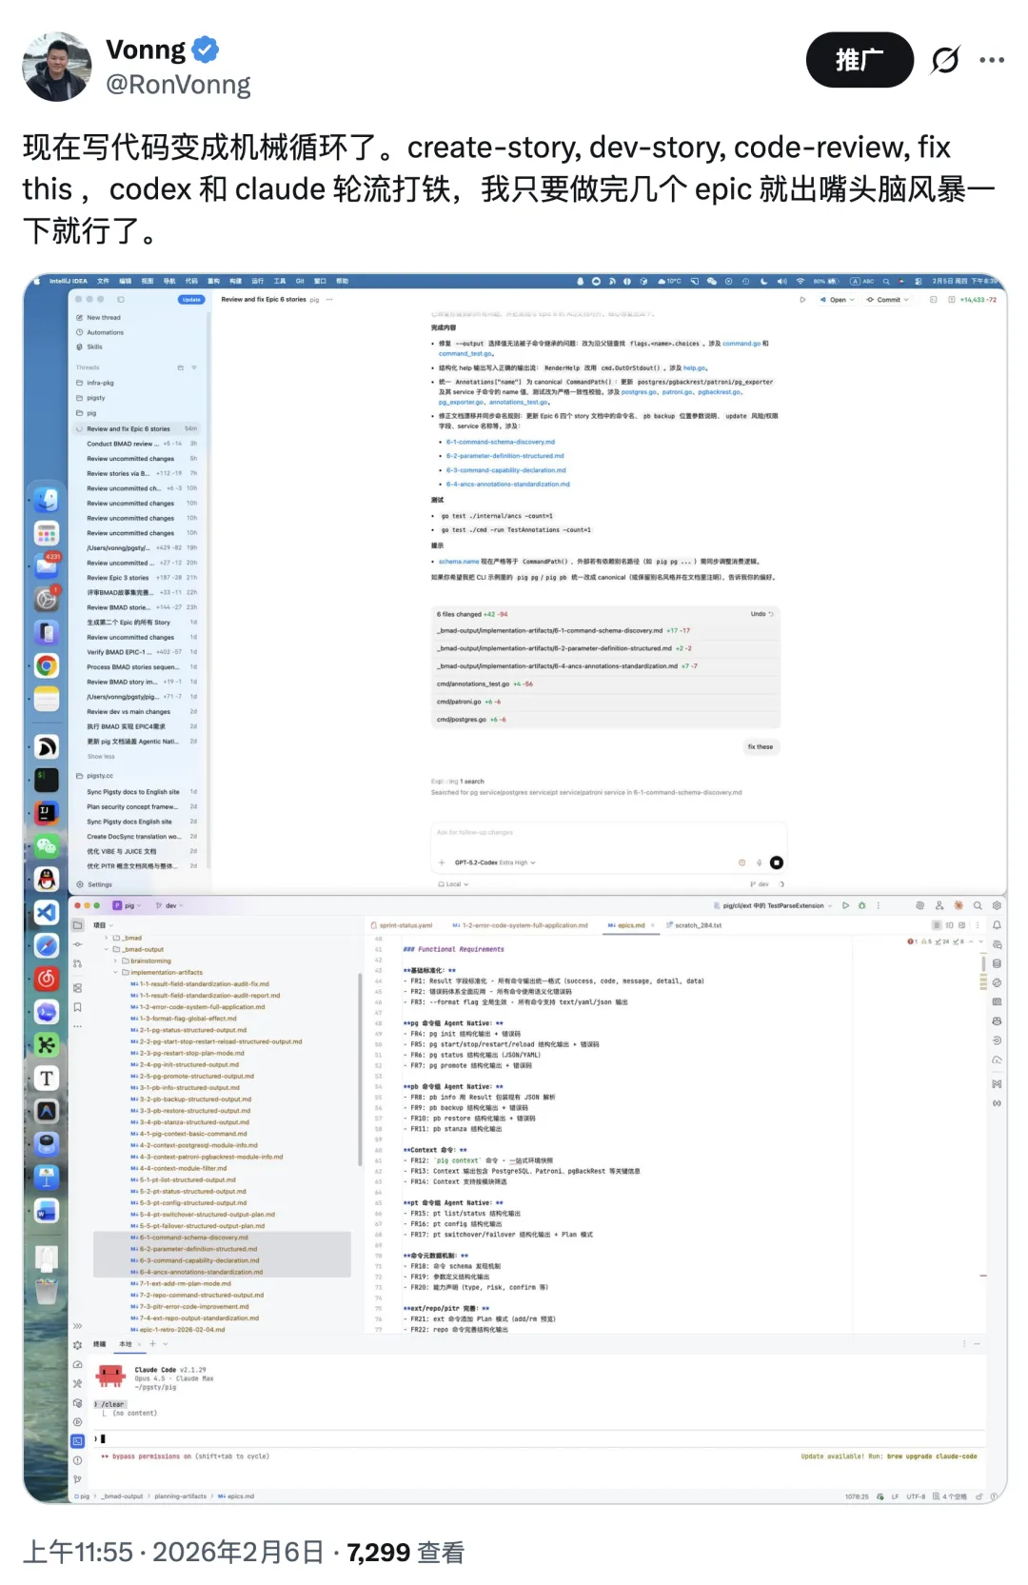Viewport: 1028px width, 1585px height.
Task: Click the Chrome icon in the macOS dock
Action: click(x=47, y=665)
